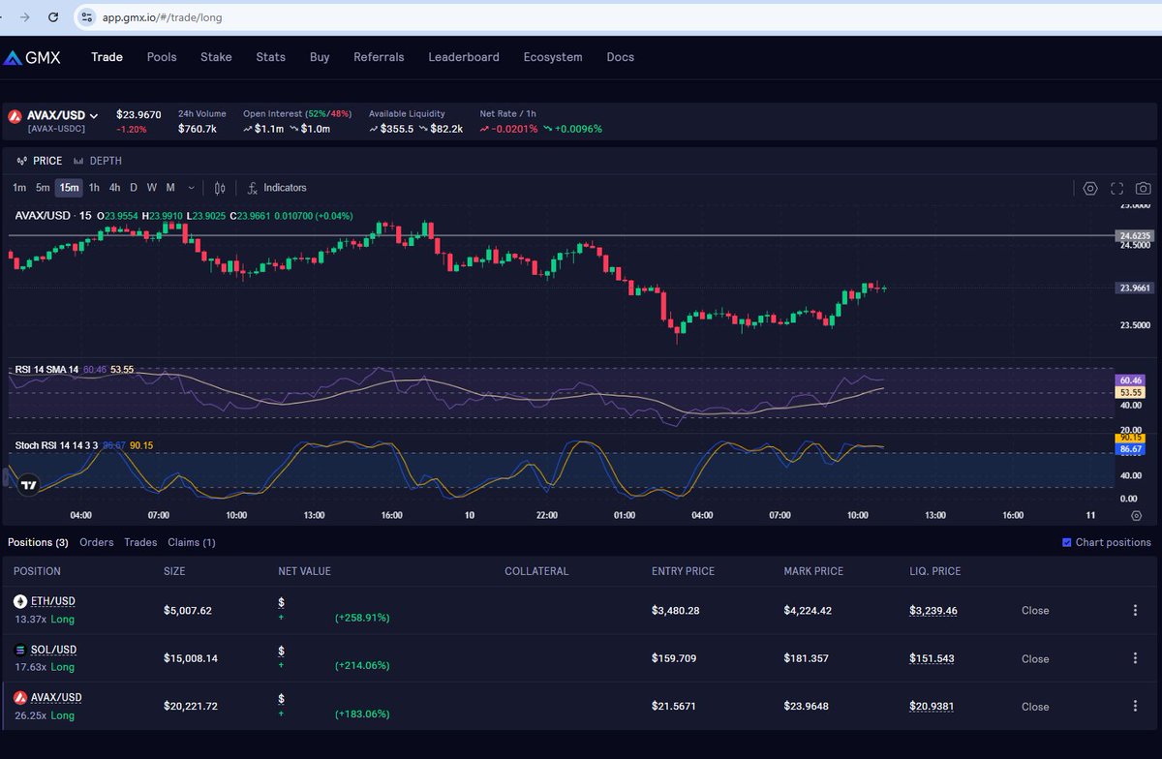Screen dimensions: 1162x759
Task: Open the Leaderboard page
Action: 464,57
